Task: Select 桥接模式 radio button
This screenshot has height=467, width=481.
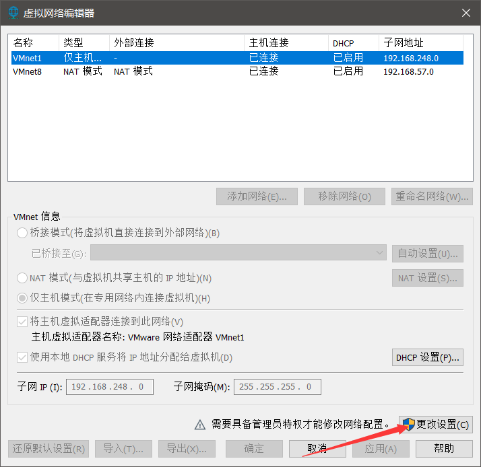Action: 22,233
